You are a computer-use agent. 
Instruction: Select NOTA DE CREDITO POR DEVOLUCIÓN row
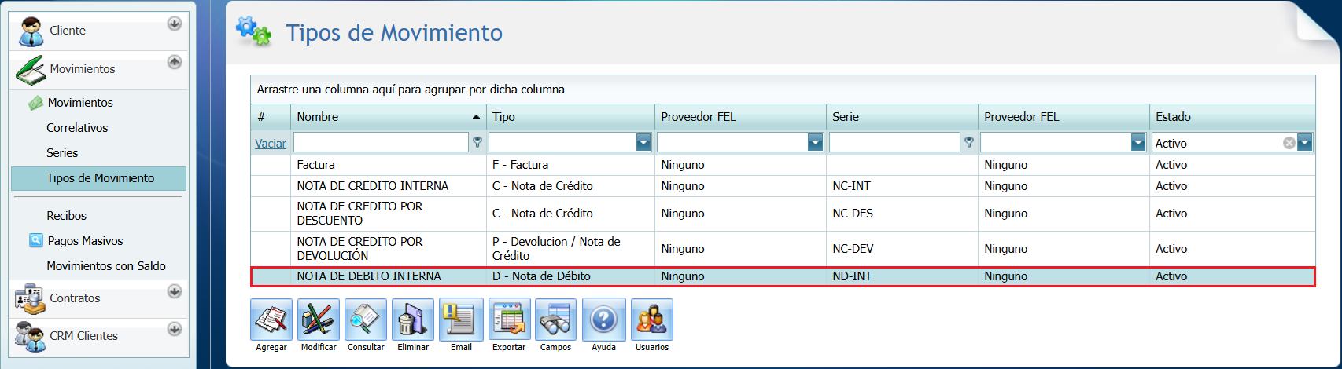click(783, 249)
